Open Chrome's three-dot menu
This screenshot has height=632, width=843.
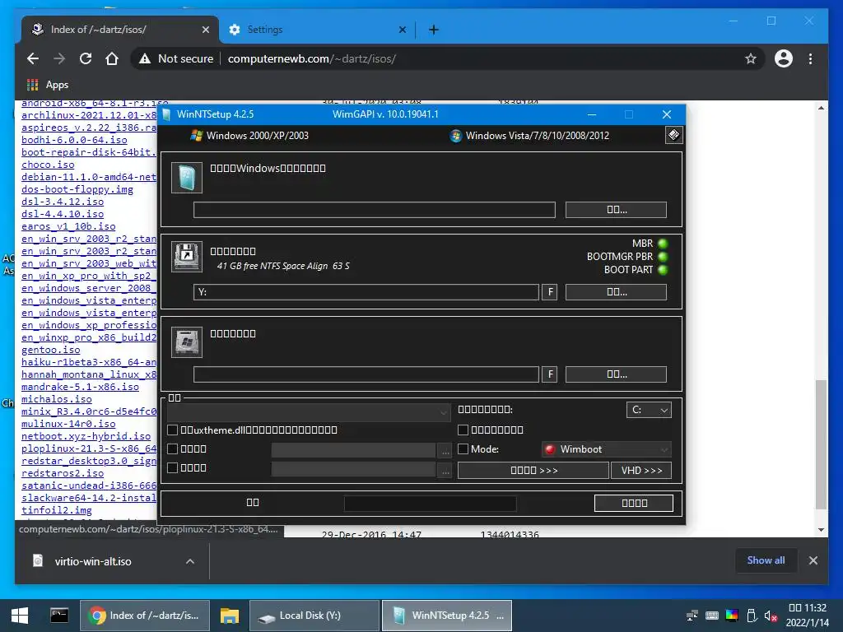pos(810,58)
